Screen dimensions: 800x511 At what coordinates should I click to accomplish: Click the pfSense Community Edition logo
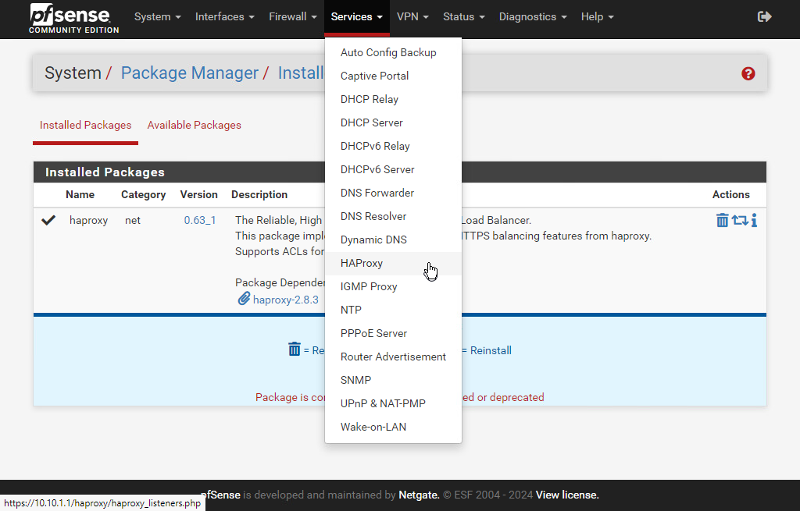[x=74, y=18]
